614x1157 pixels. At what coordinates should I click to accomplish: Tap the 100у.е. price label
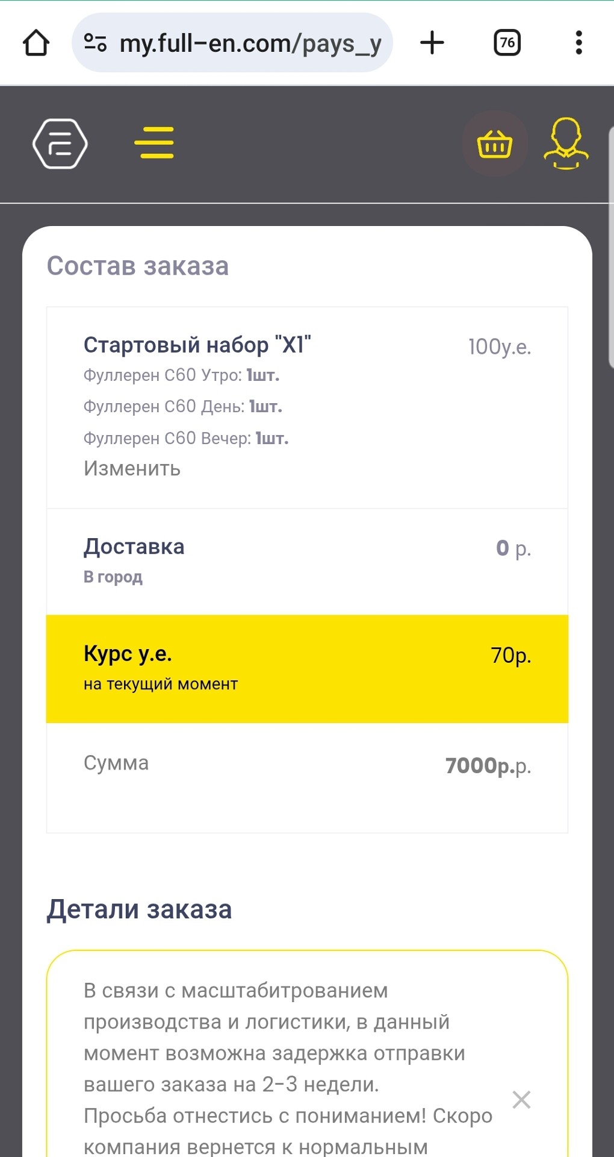pos(500,346)
